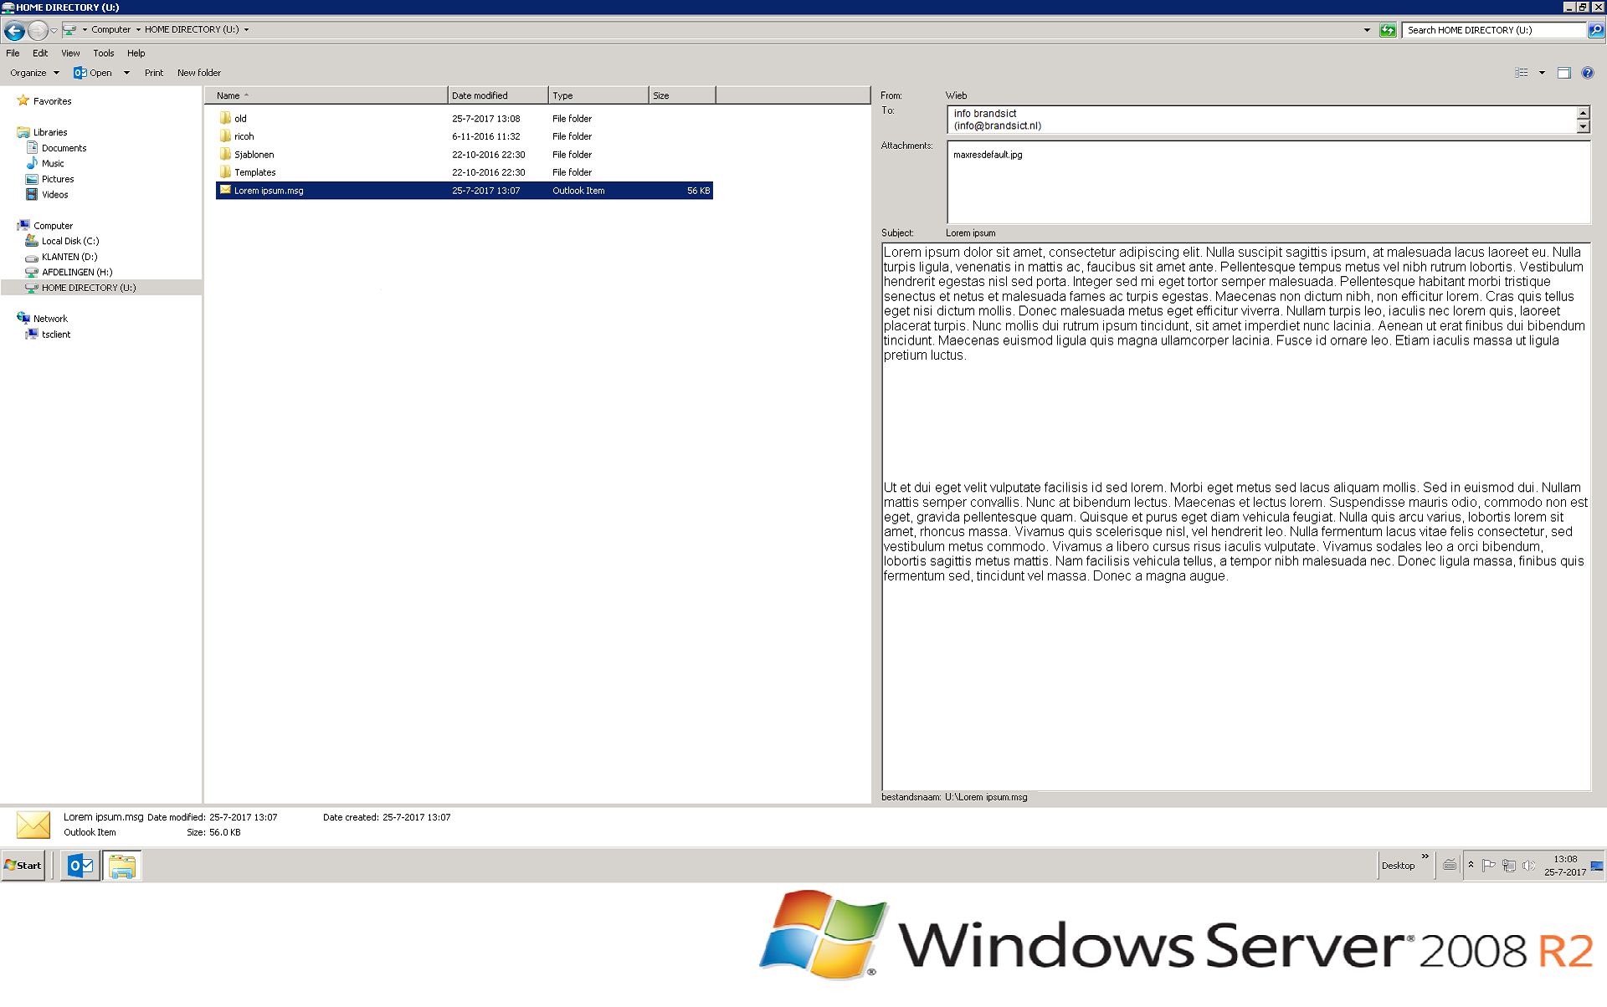Screen dimensions: 1607x1007
Task: Click Action Center flag tray icon
Action: 1489,866
